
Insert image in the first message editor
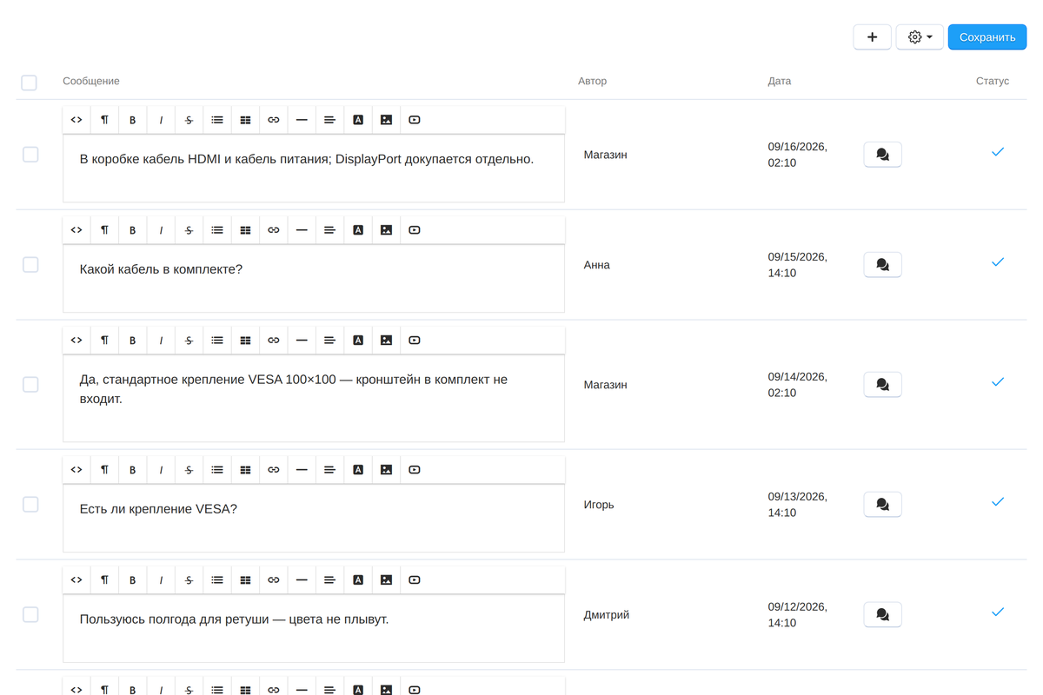386,120
